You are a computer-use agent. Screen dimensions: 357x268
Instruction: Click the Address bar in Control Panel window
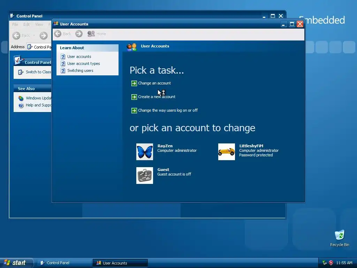[39, 47]
